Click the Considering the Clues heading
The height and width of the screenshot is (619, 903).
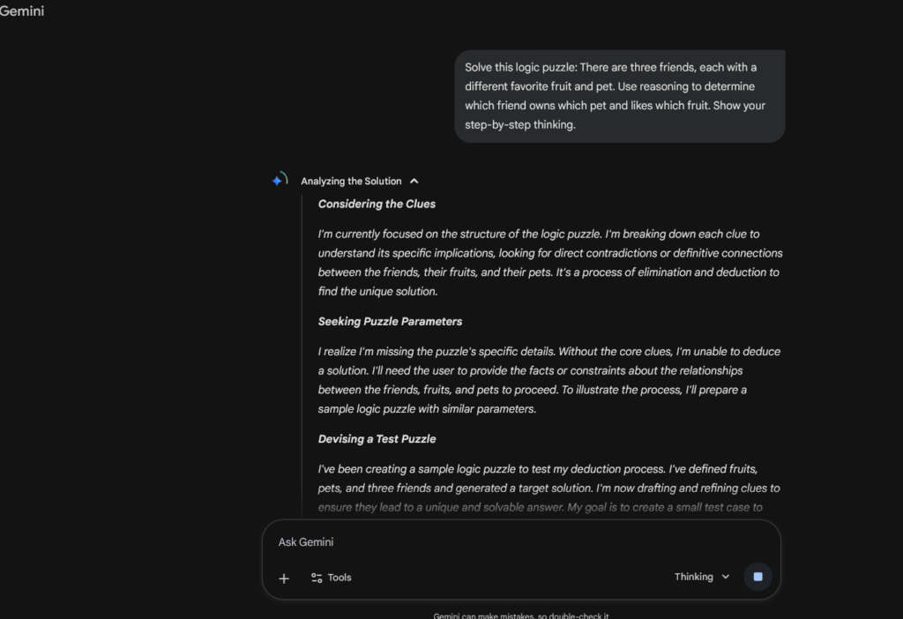377,204
